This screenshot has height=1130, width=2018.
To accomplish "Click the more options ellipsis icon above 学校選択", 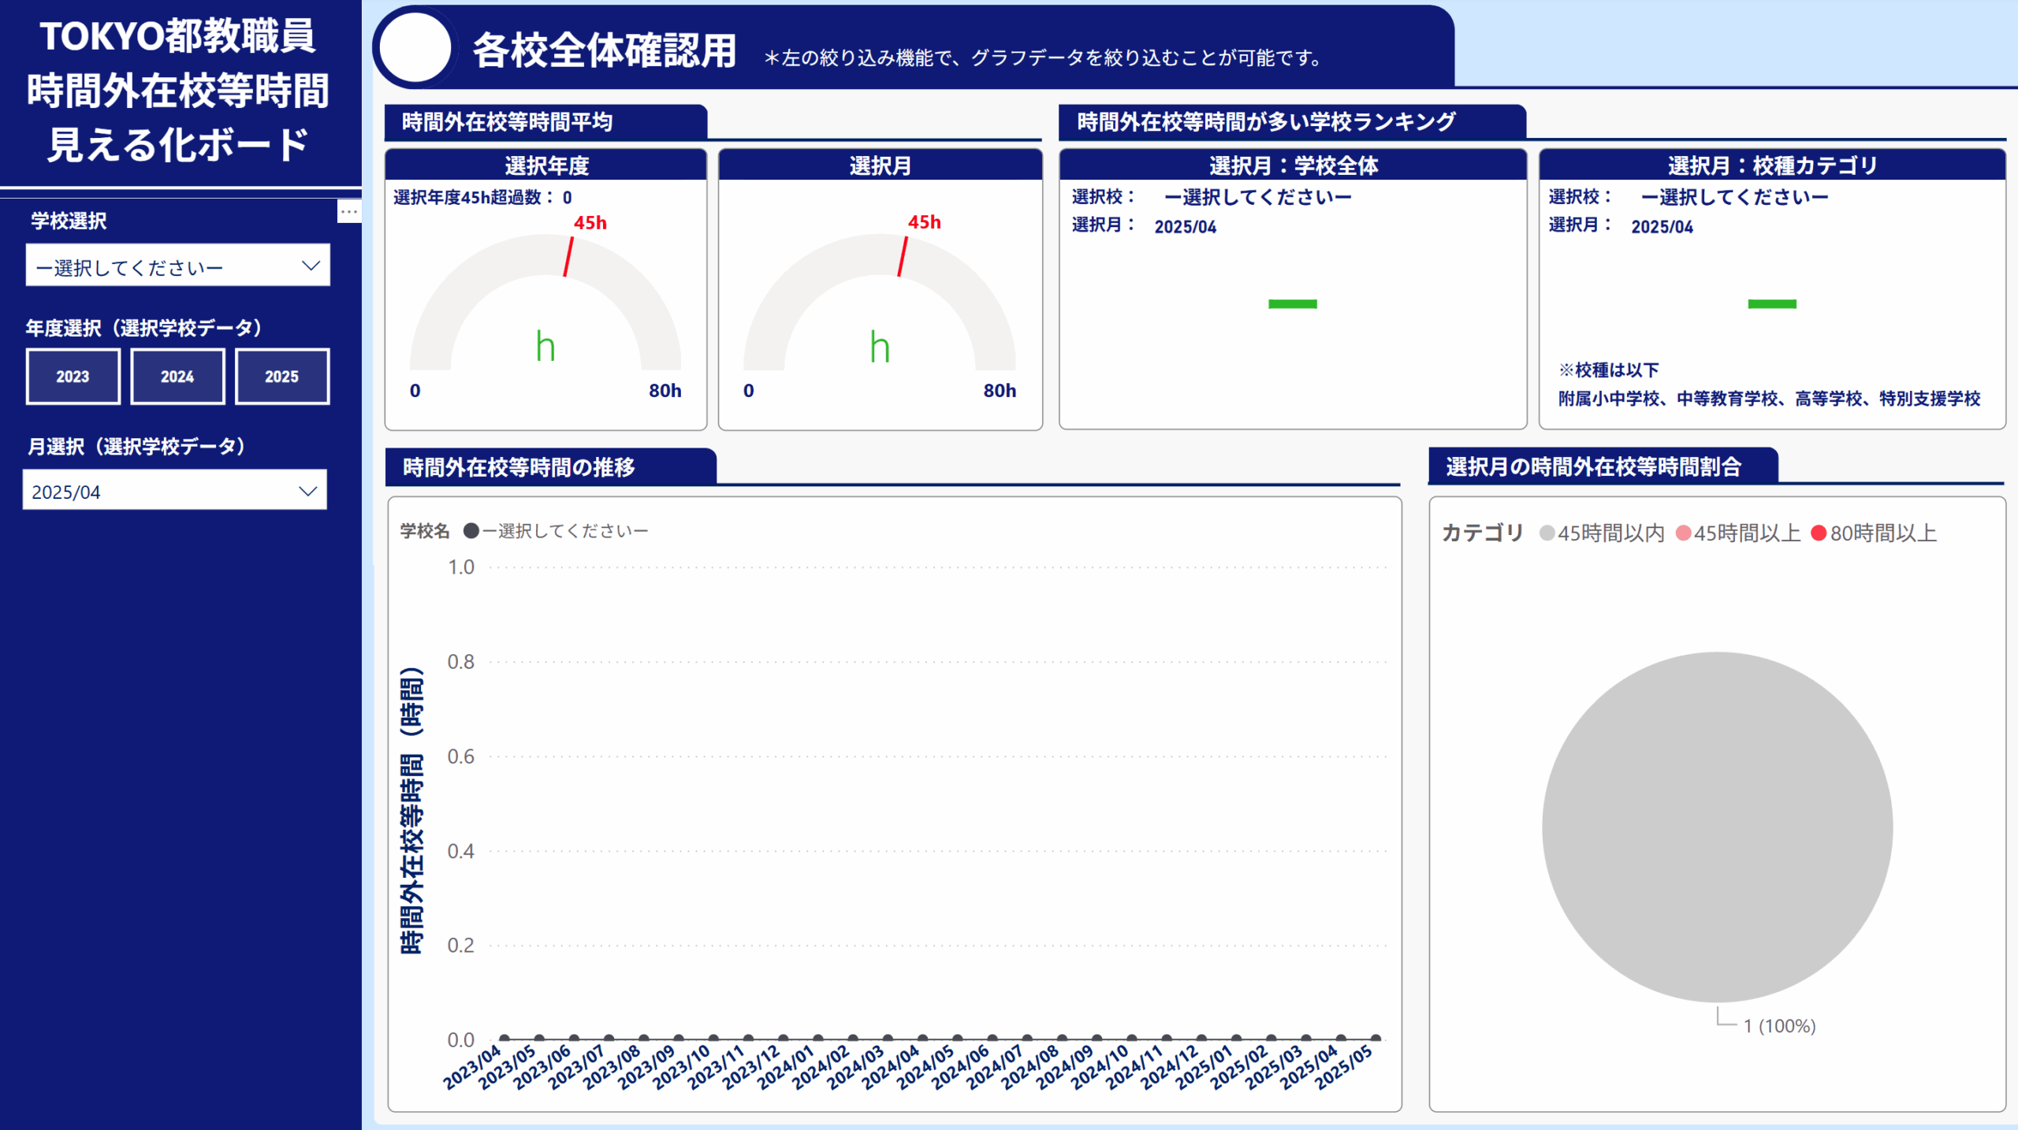I will tap(349, 211).
